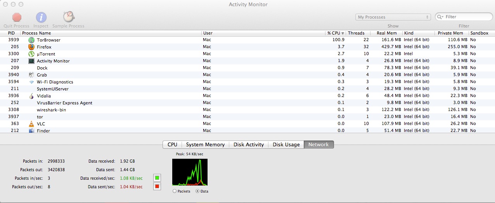Viewport: 495px width, 203px height.
Task: Click the Packets in value 2998333
Action: click(56, 161)
